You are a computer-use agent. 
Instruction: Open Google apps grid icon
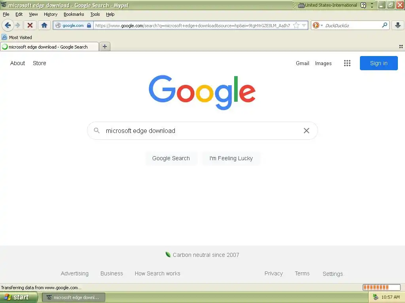[347, 63]
